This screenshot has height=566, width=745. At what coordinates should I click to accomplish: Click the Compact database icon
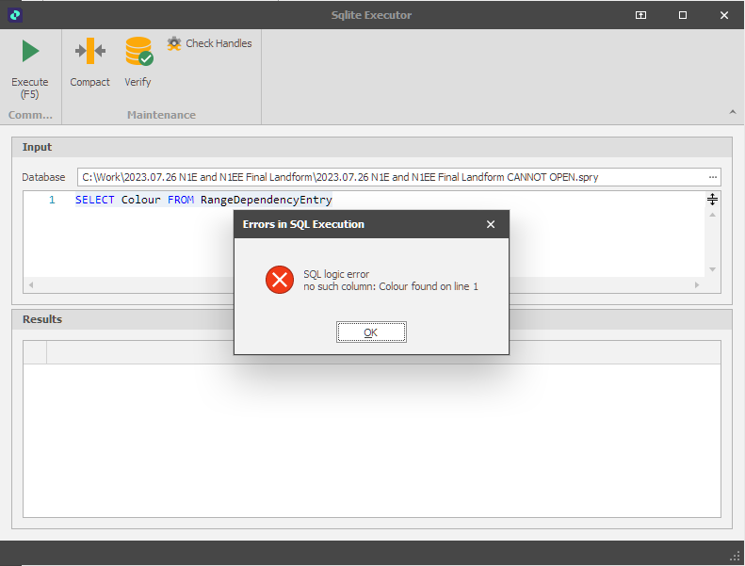tap(90, 52)
